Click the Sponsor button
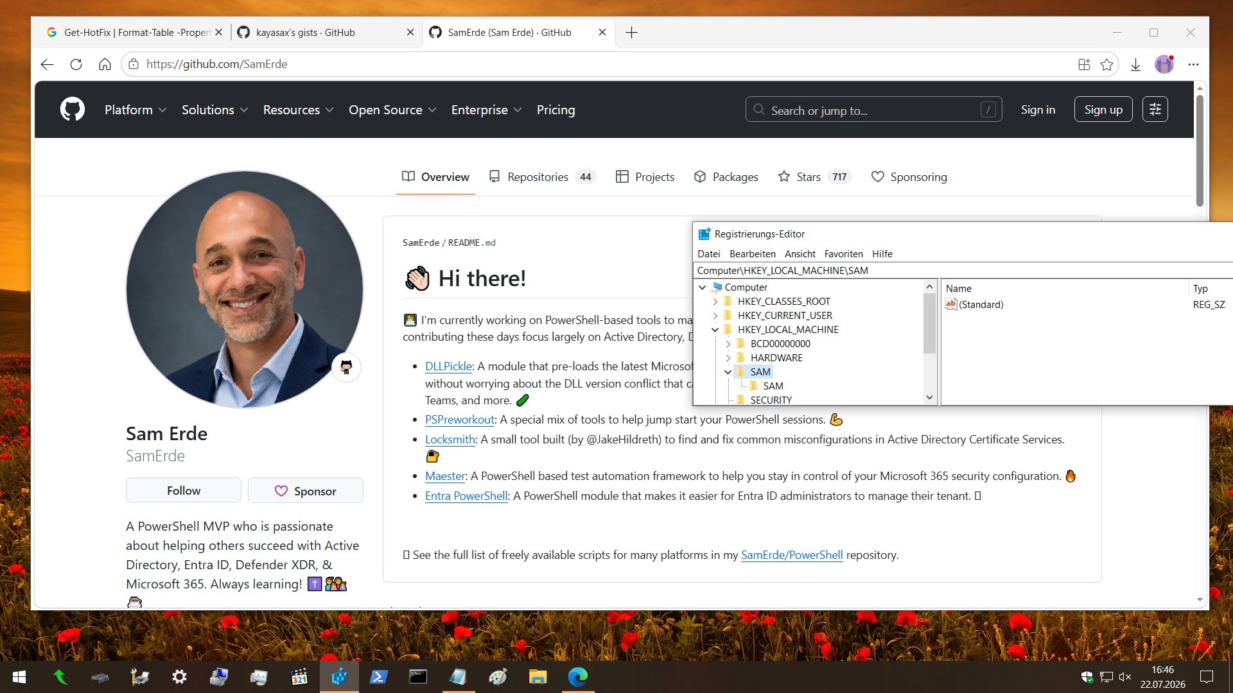The image size is (1233, 693). click(x=306, y=491)
